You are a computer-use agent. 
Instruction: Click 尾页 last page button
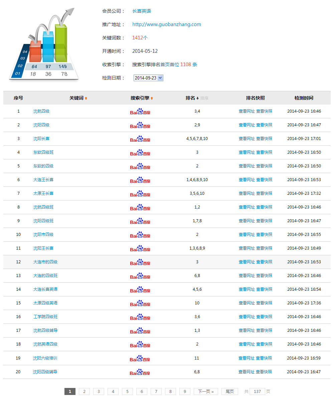(229, 392)
